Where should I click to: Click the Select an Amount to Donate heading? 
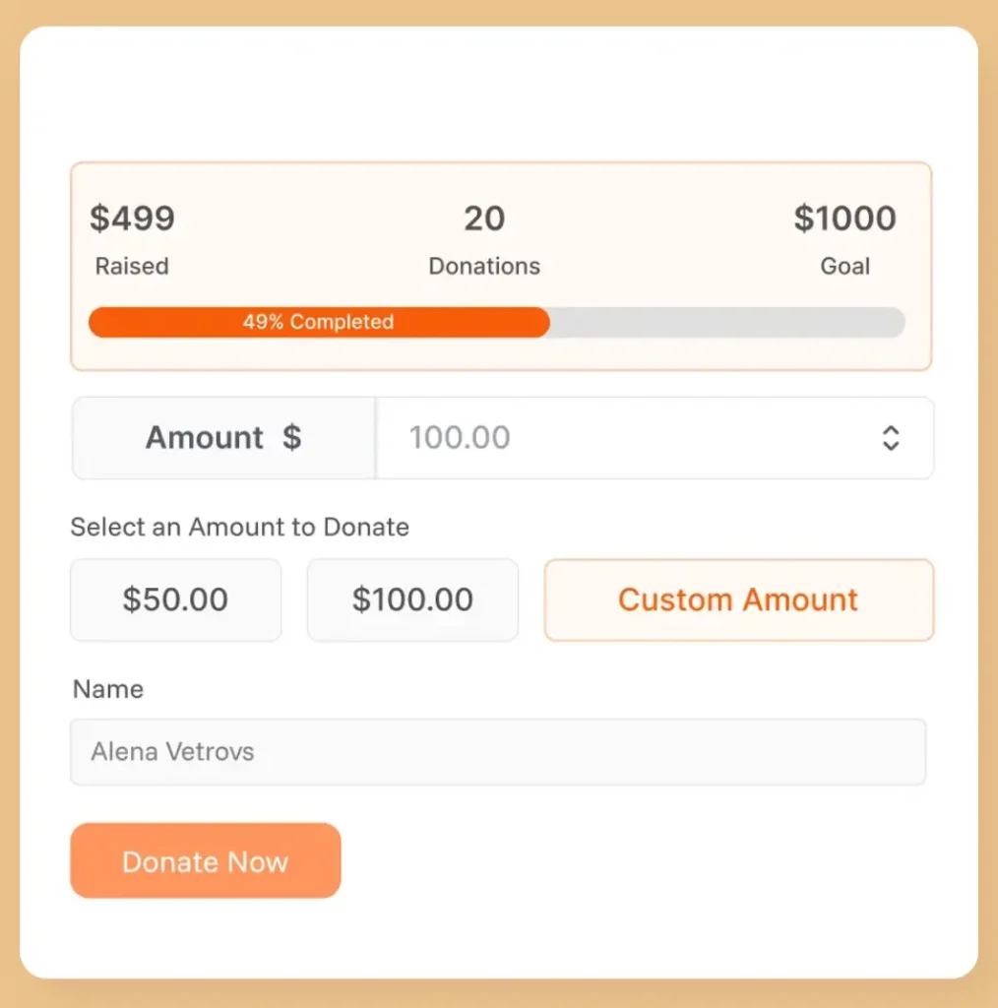tap(238, 528)
